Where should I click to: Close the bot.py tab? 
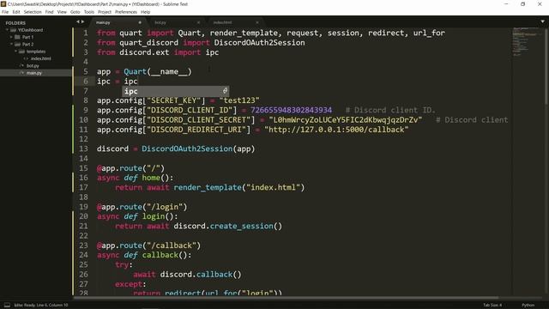pyautogui.click(x=198, y=22)
